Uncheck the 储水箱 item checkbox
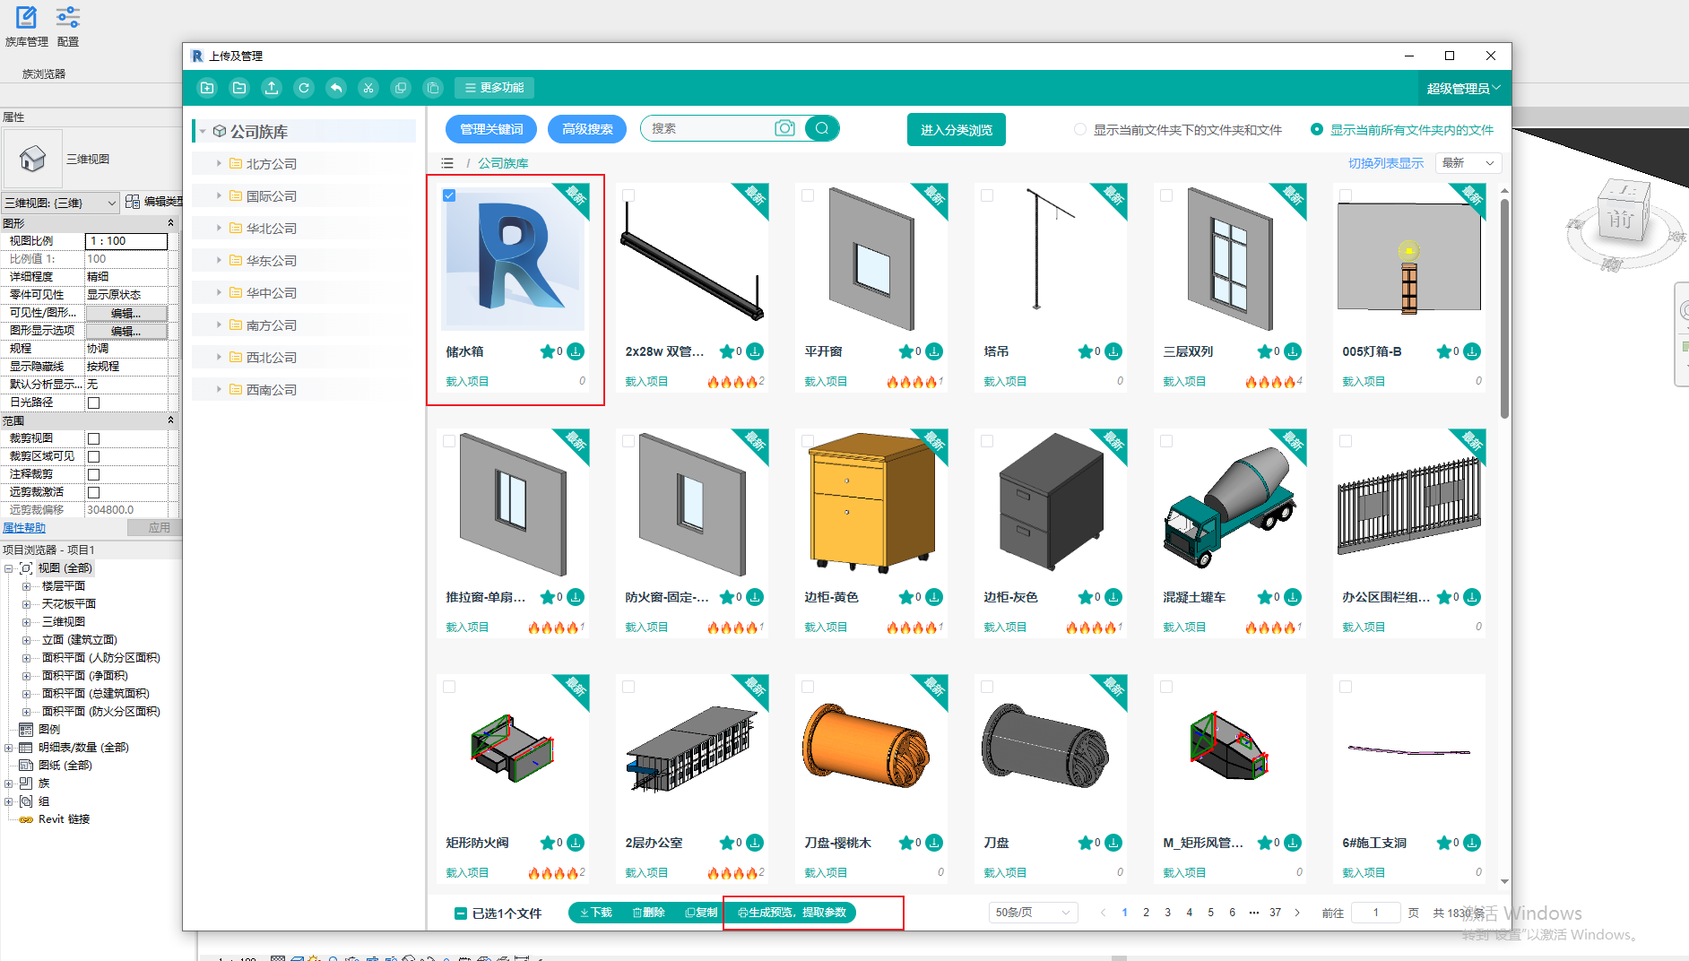Viewport: 1689px width, 961px height. coord(449,195)
